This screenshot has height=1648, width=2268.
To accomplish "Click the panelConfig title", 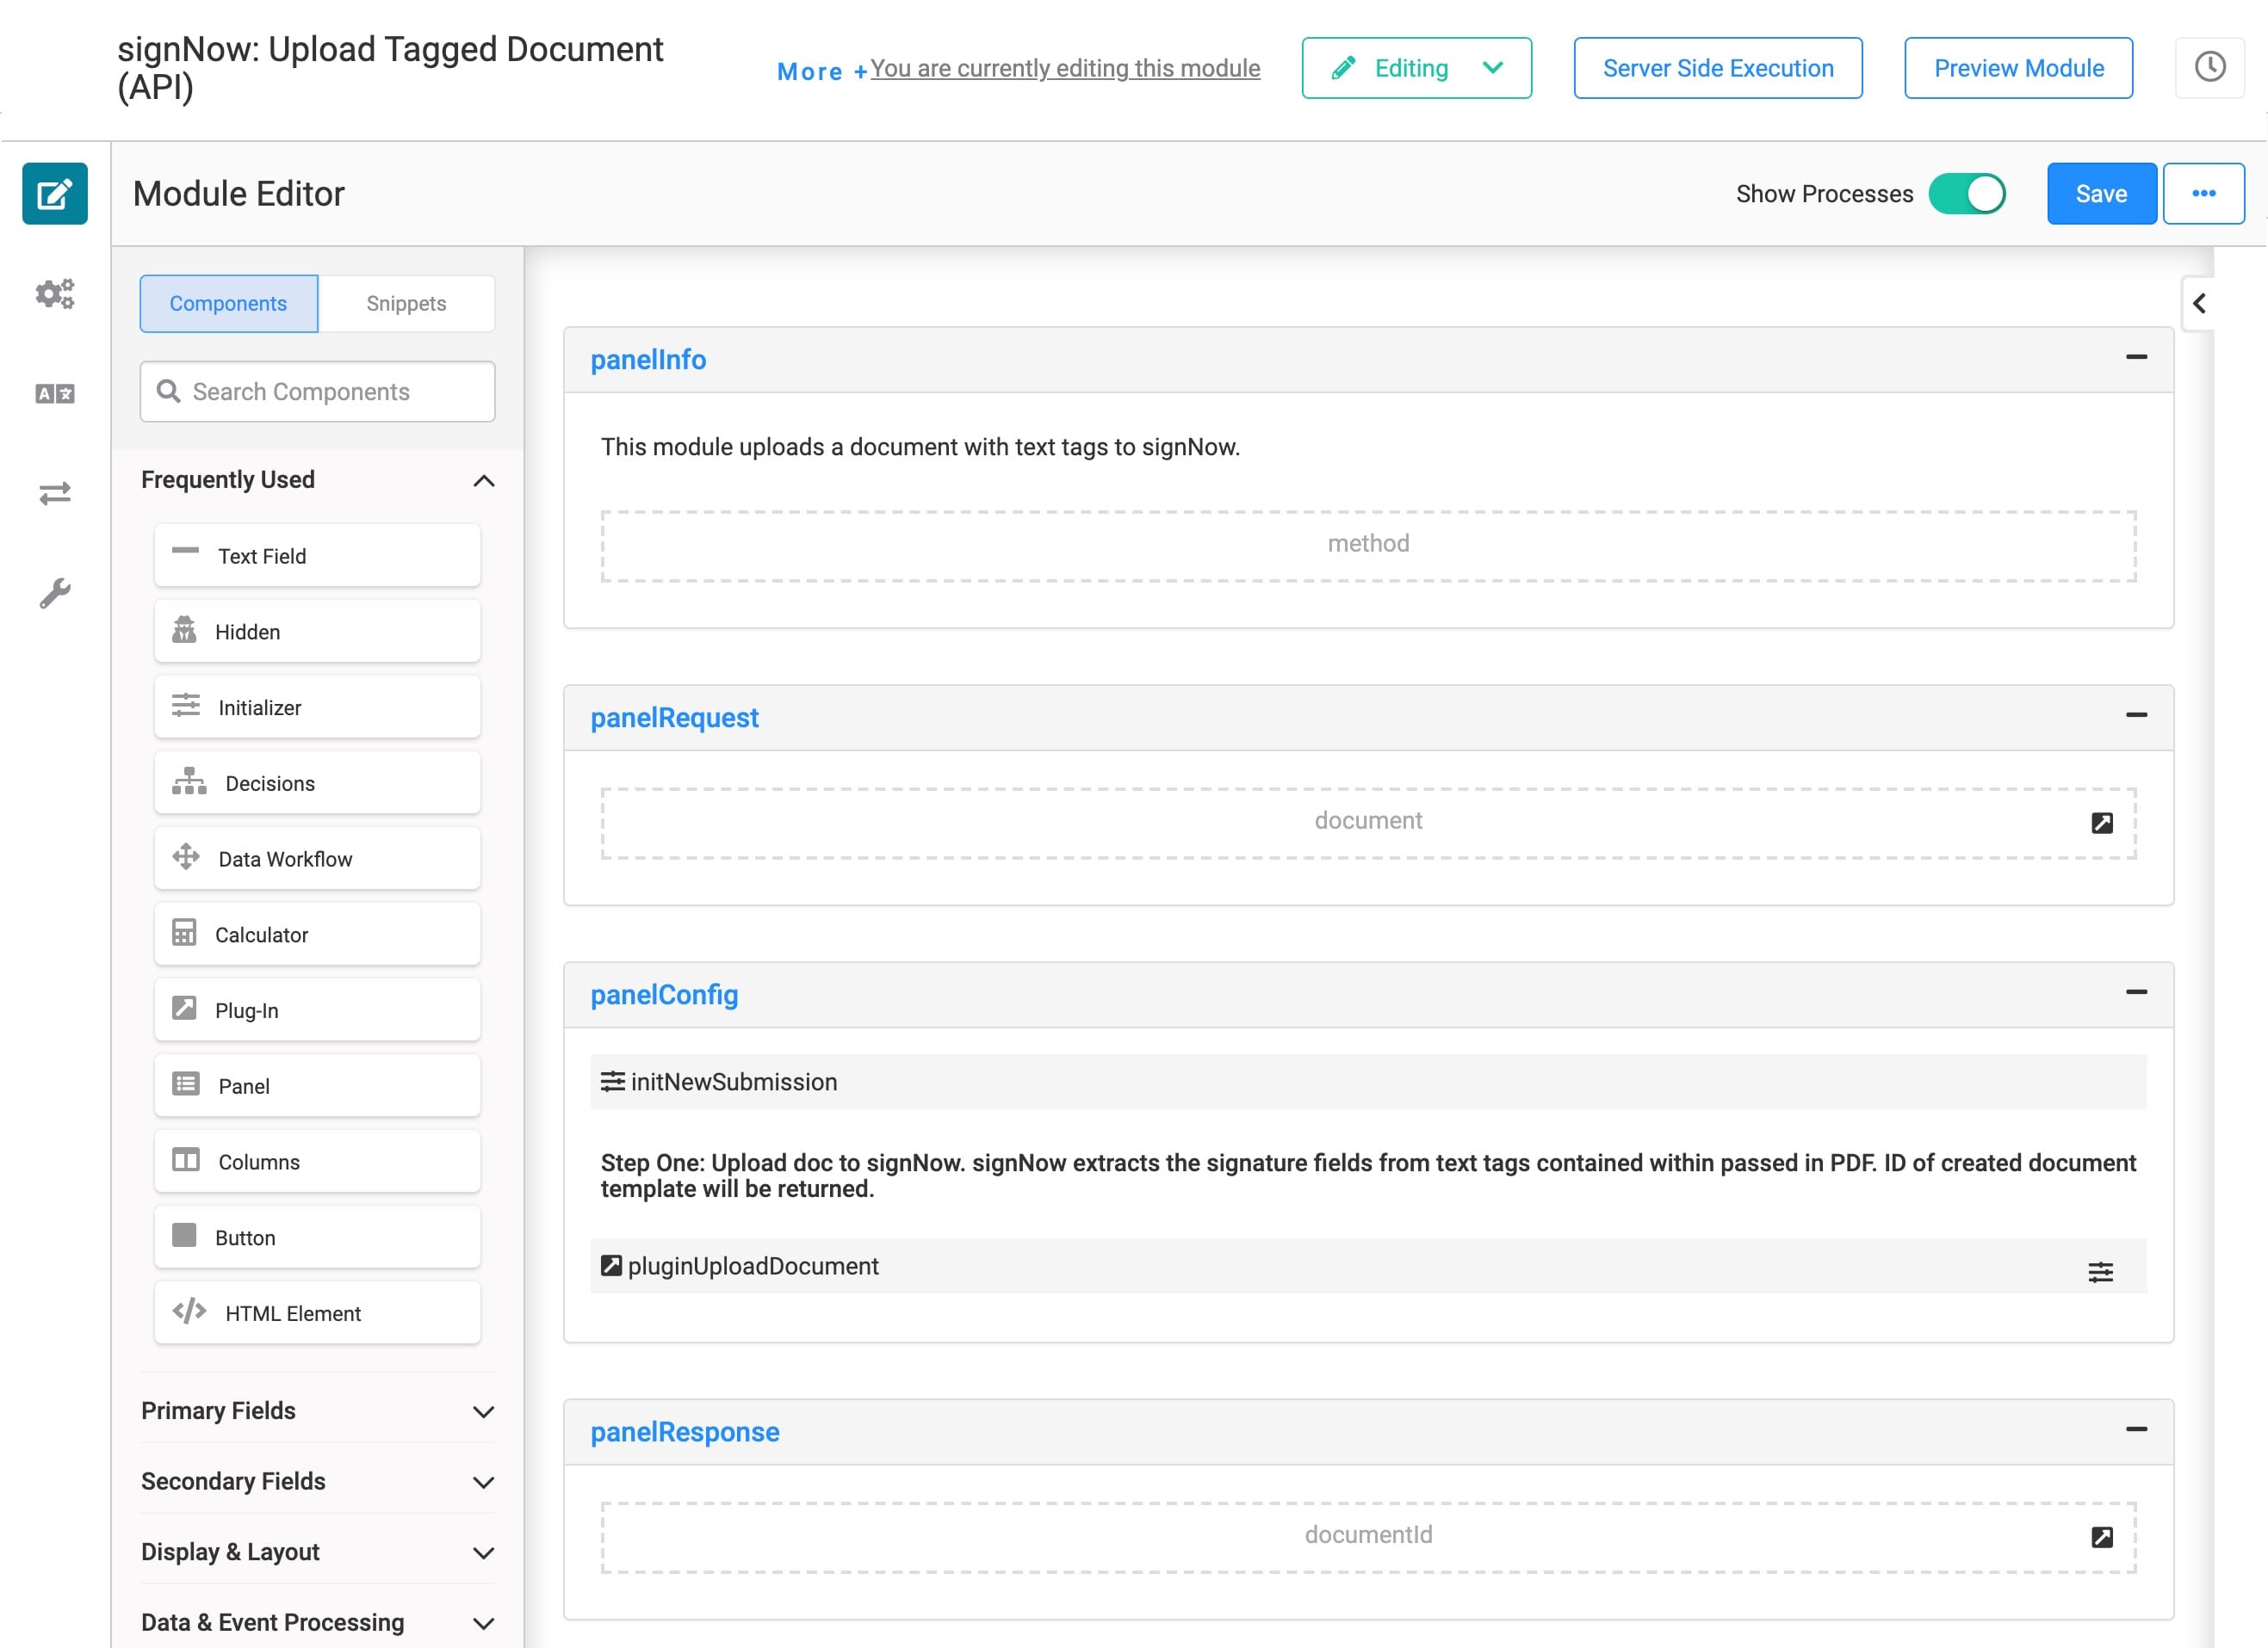I will pos(664,995).
